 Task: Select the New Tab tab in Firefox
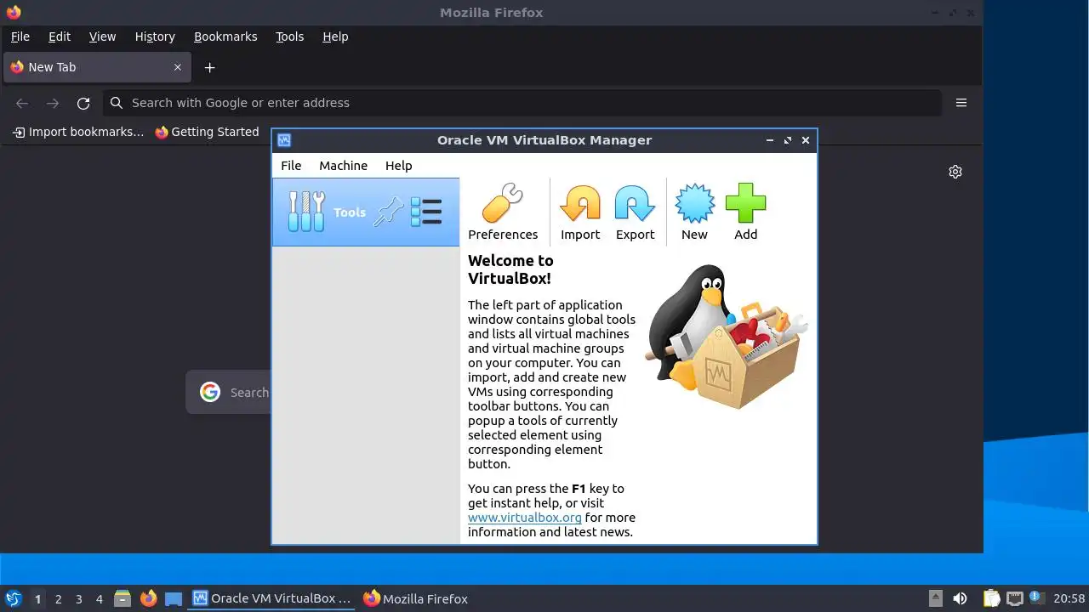click(x=96, y=67)
